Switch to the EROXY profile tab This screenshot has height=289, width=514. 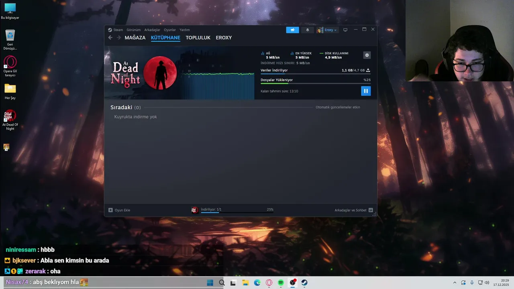(x=224, y=38)
